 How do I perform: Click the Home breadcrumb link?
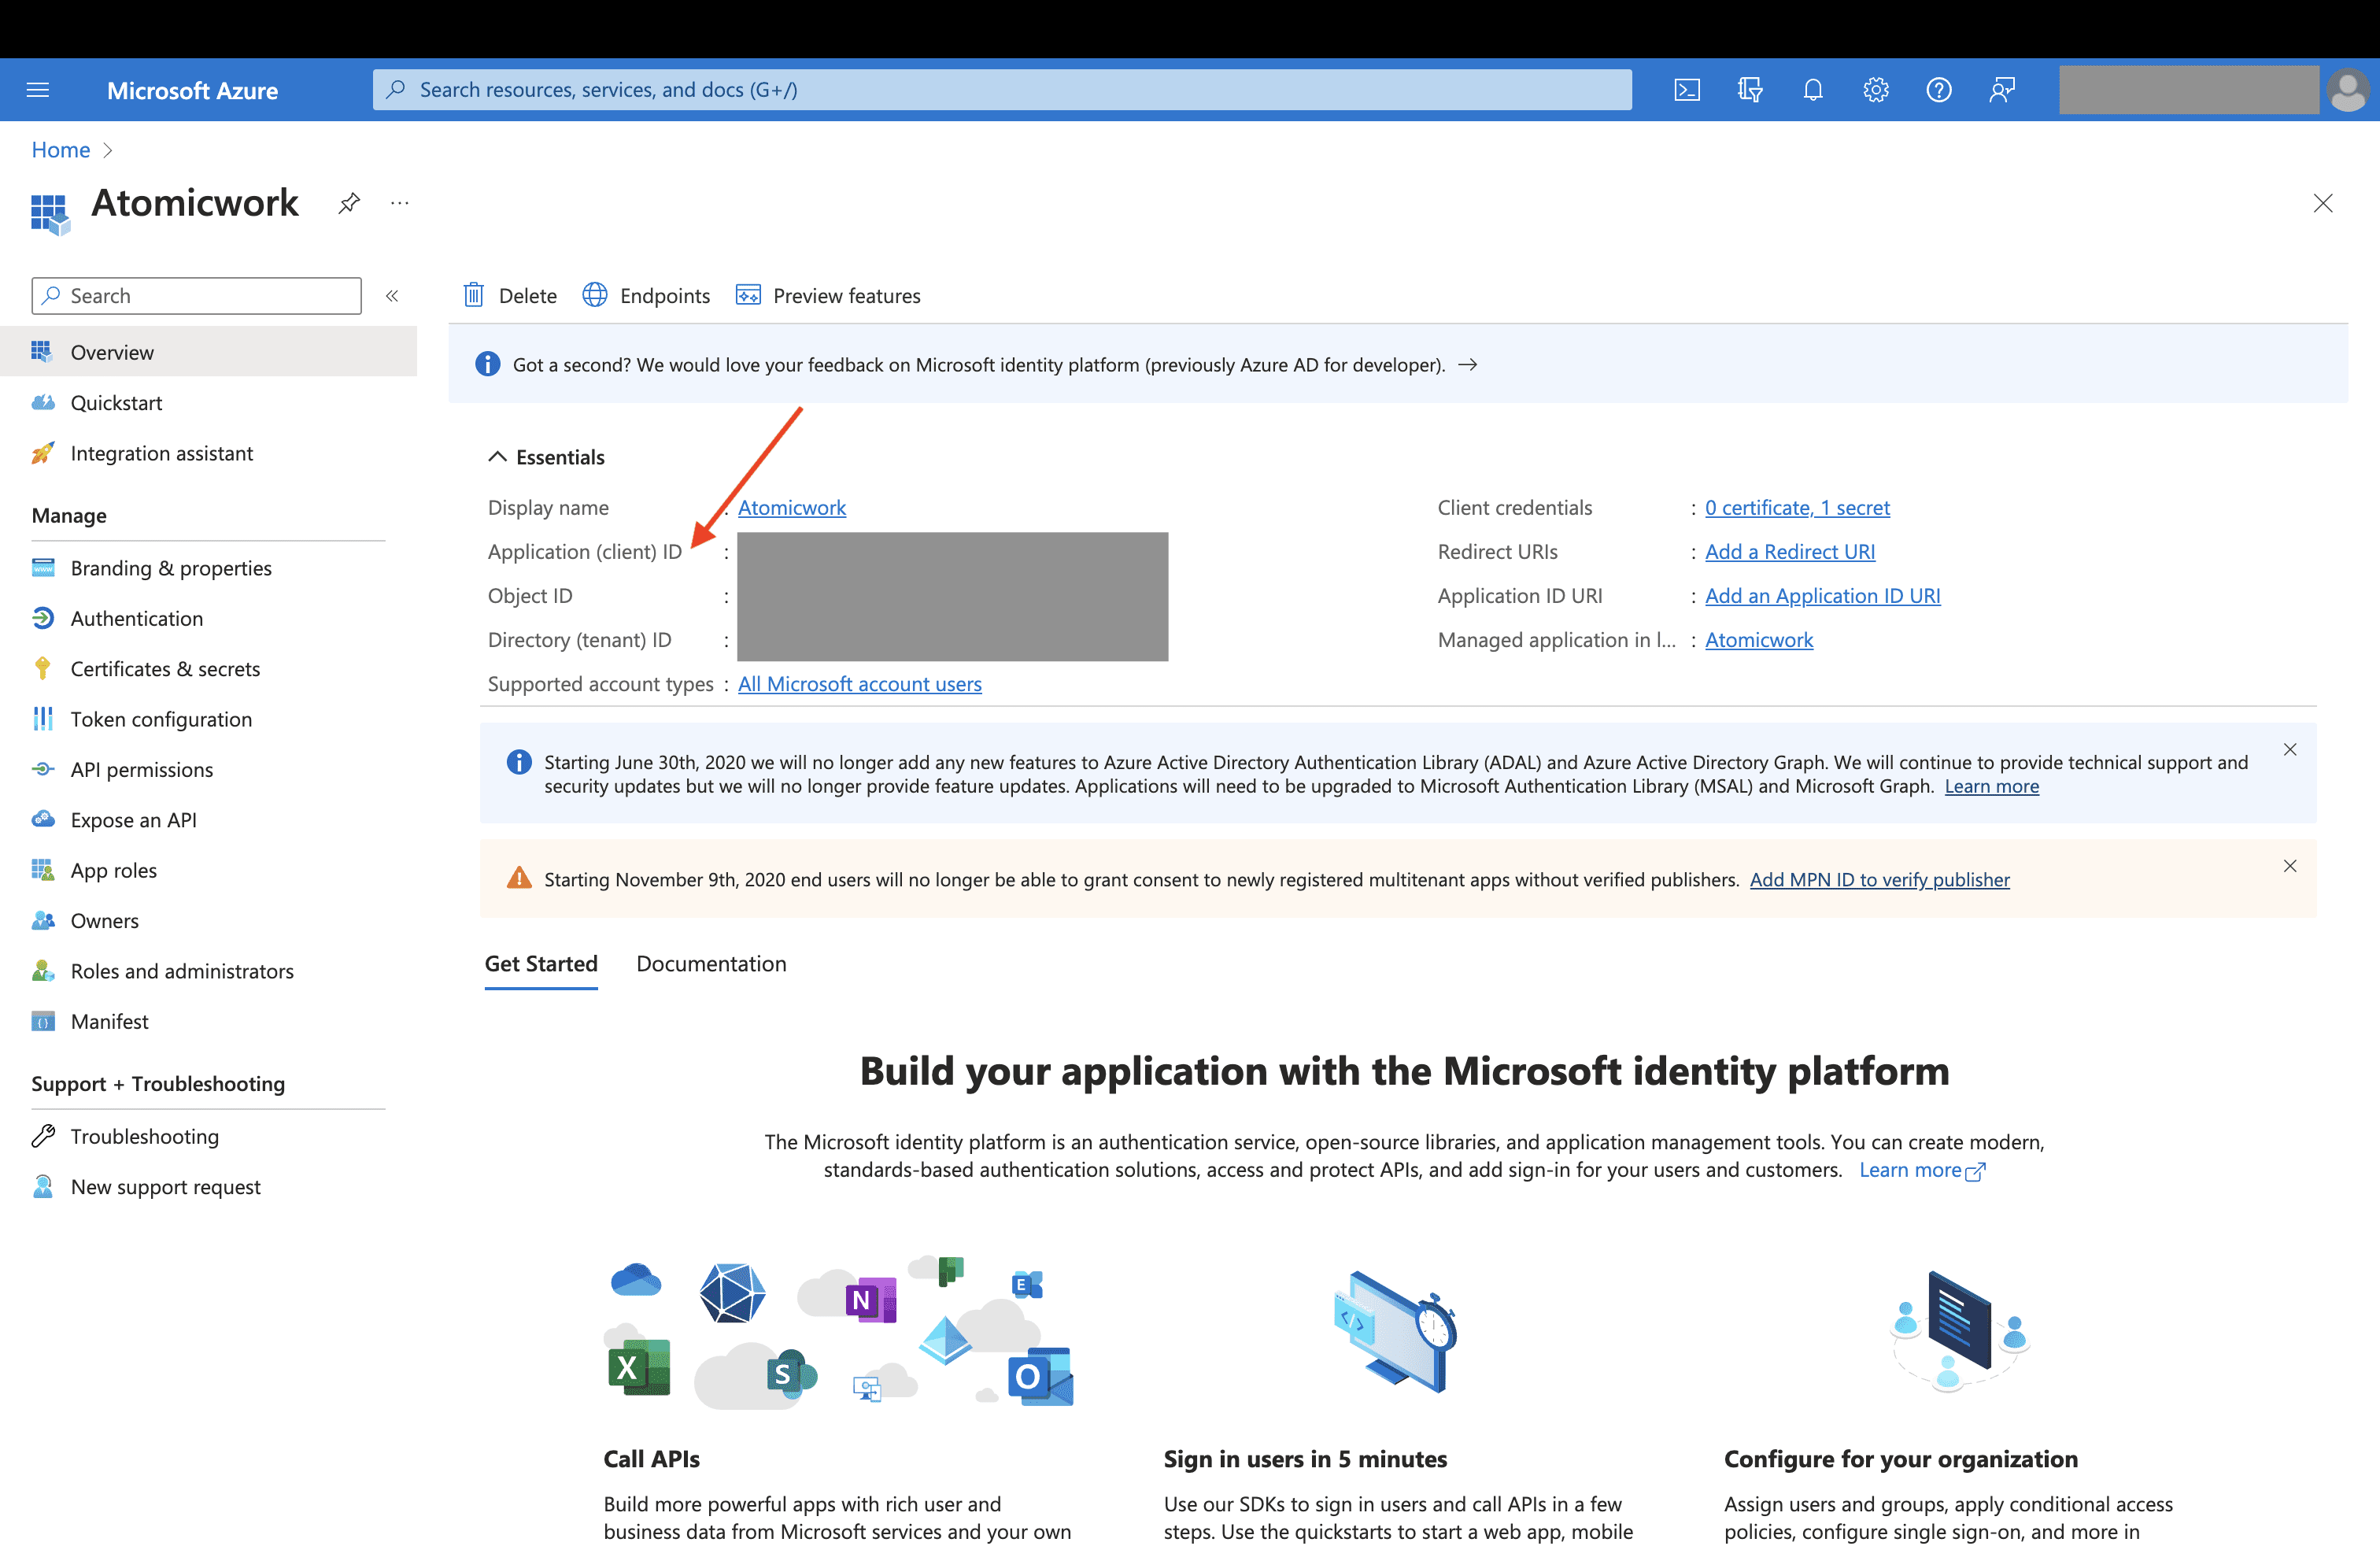61,150
